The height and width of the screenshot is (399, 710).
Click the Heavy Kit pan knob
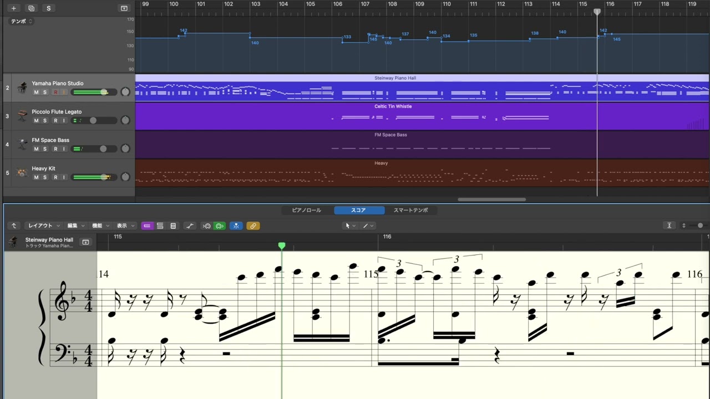point(125,177)
